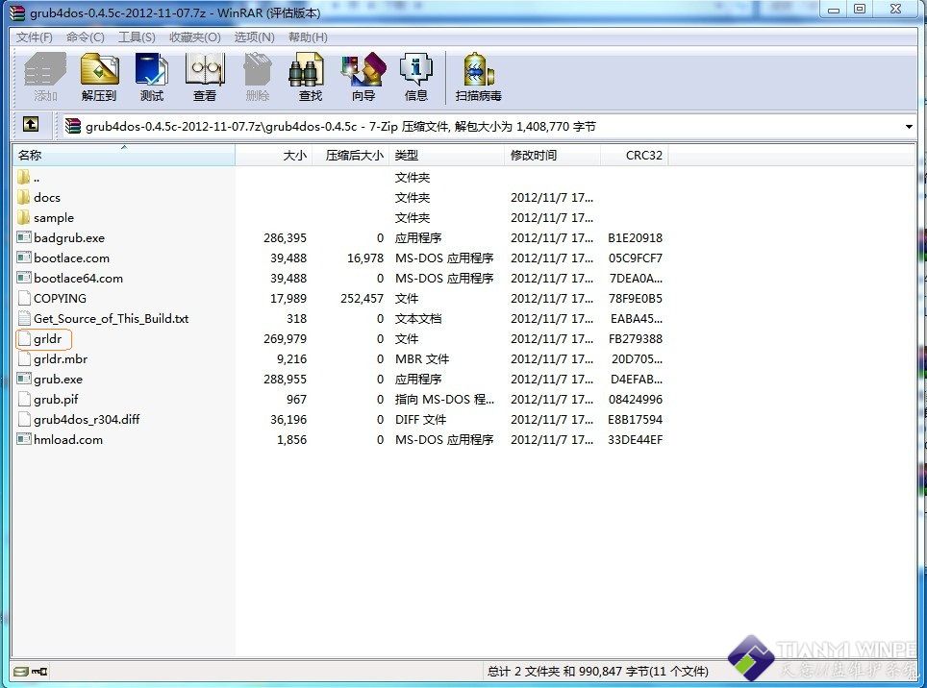Click the key icon in the status bar
The width and height of the screenshot is (927, 688).
pos(39,672)
